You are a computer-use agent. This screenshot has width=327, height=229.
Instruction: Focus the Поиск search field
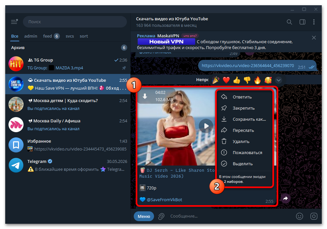[75, 22]
